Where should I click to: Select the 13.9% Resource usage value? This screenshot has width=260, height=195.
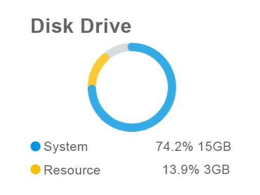[x=181, y=169]
